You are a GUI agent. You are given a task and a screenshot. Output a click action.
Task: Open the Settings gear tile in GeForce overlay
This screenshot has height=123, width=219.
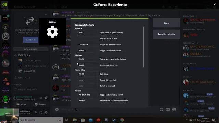52,32
